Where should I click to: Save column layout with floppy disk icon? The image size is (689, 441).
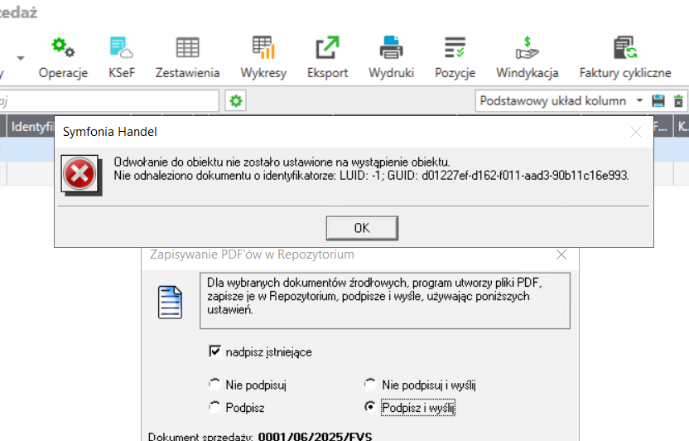click(x=658, y=101)
